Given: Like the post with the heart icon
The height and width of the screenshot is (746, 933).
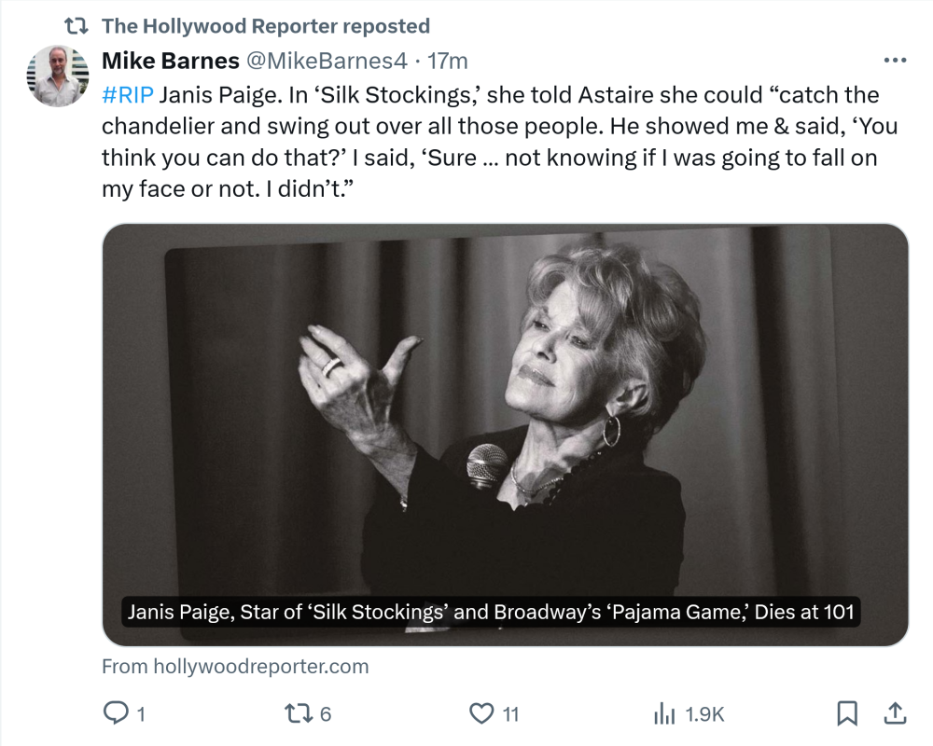Looking at the screenshot, I should pyautogui.click(x=480, y=714).
